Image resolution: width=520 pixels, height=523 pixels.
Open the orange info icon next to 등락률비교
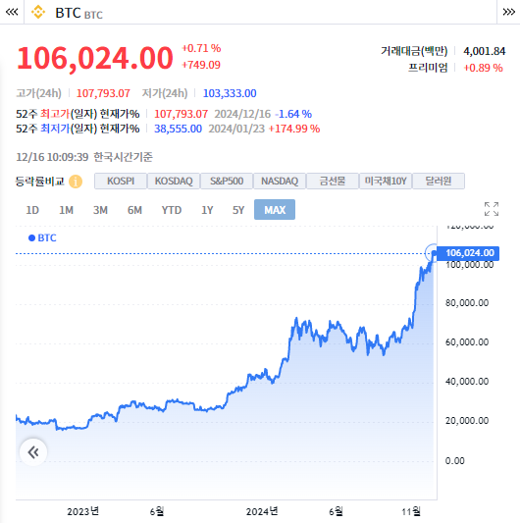coord(76,182)
